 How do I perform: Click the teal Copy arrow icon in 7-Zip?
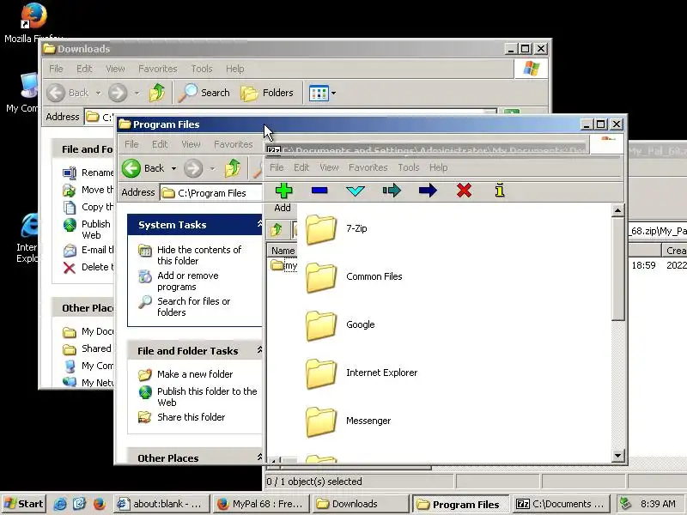392,191
